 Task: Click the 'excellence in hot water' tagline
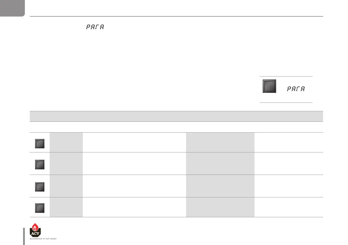pyautogui.click(x=43, y=239)
